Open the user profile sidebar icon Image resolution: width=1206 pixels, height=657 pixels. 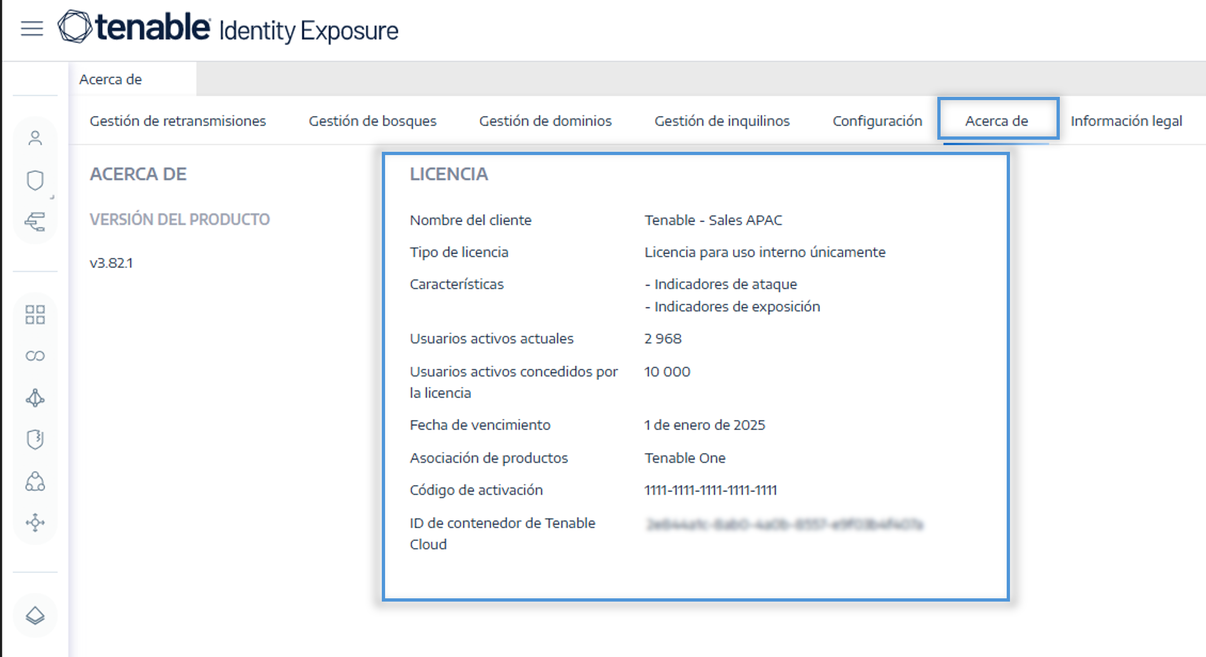(35, 138)
